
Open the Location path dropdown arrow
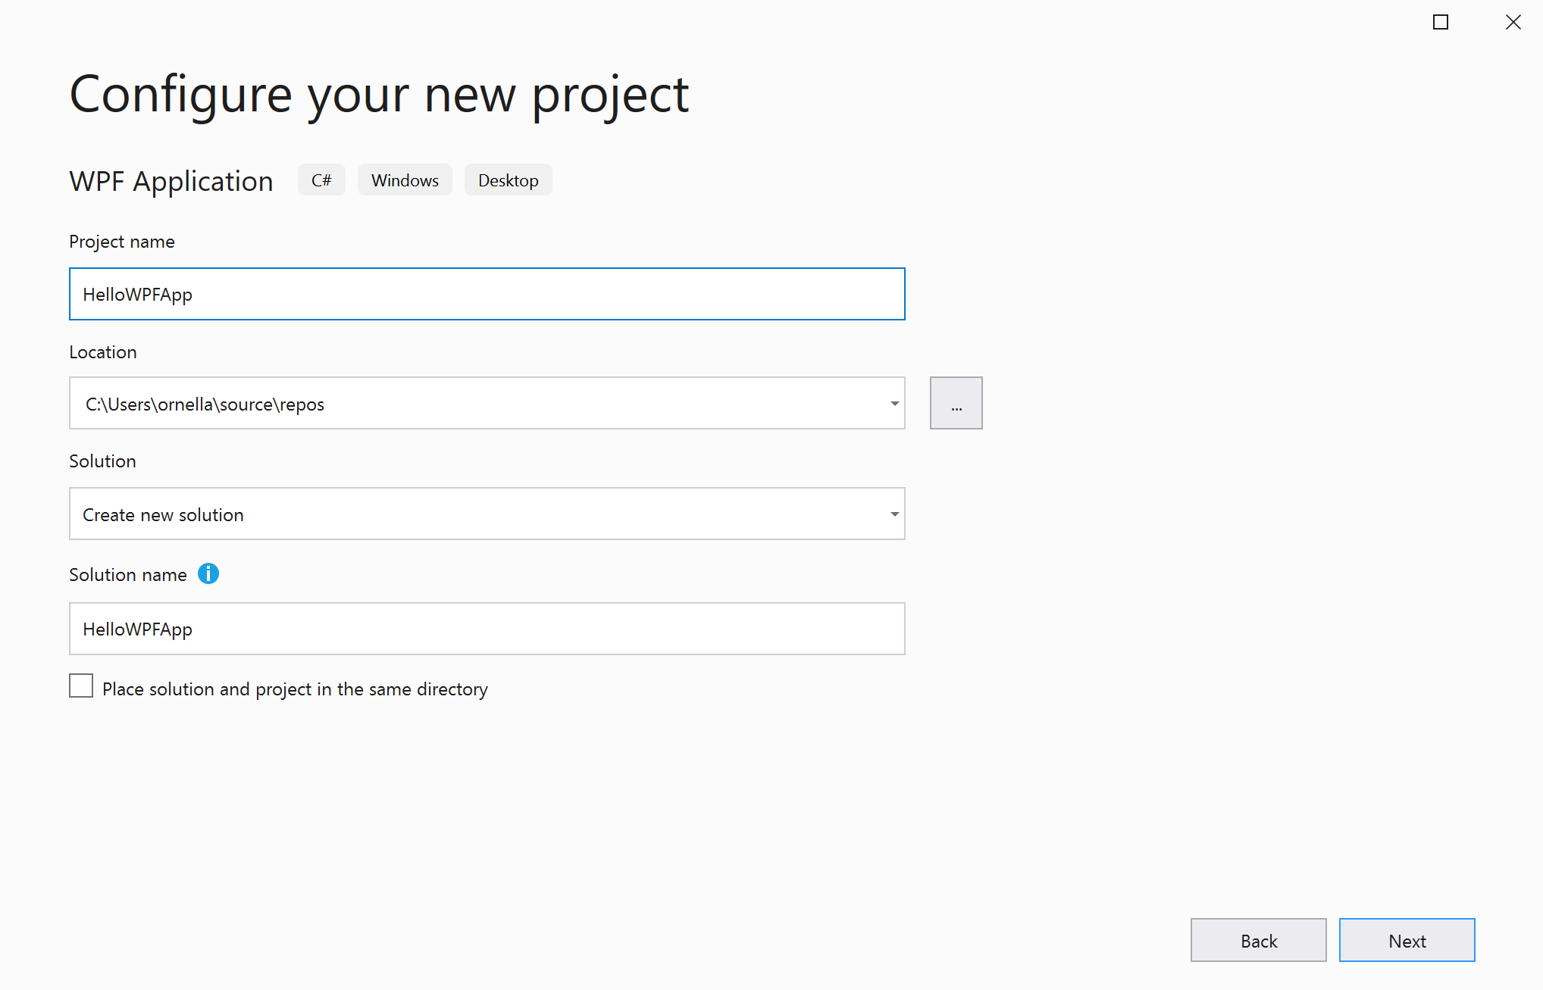pos(894,404)
